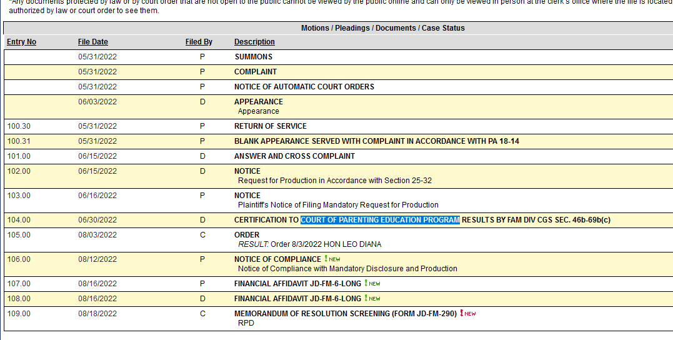673x340 pixels.
Task: Sort by the Description column header
Action: (254, 42)
